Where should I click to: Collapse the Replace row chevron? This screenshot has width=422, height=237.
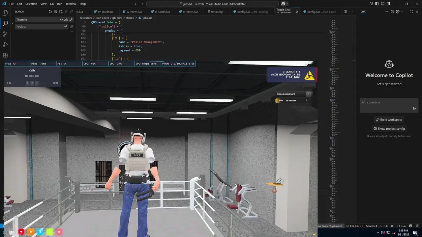tap(13, 23)
